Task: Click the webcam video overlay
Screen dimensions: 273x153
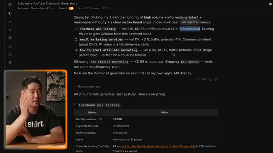Action: tap(35, 110)
